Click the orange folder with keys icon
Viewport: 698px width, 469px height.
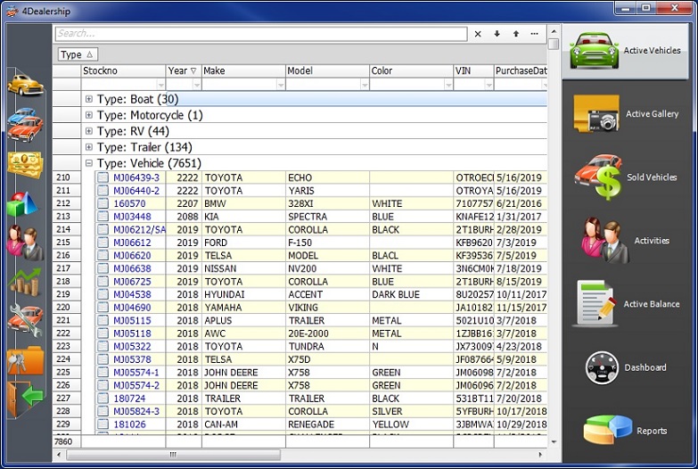(x=25, y=359)
